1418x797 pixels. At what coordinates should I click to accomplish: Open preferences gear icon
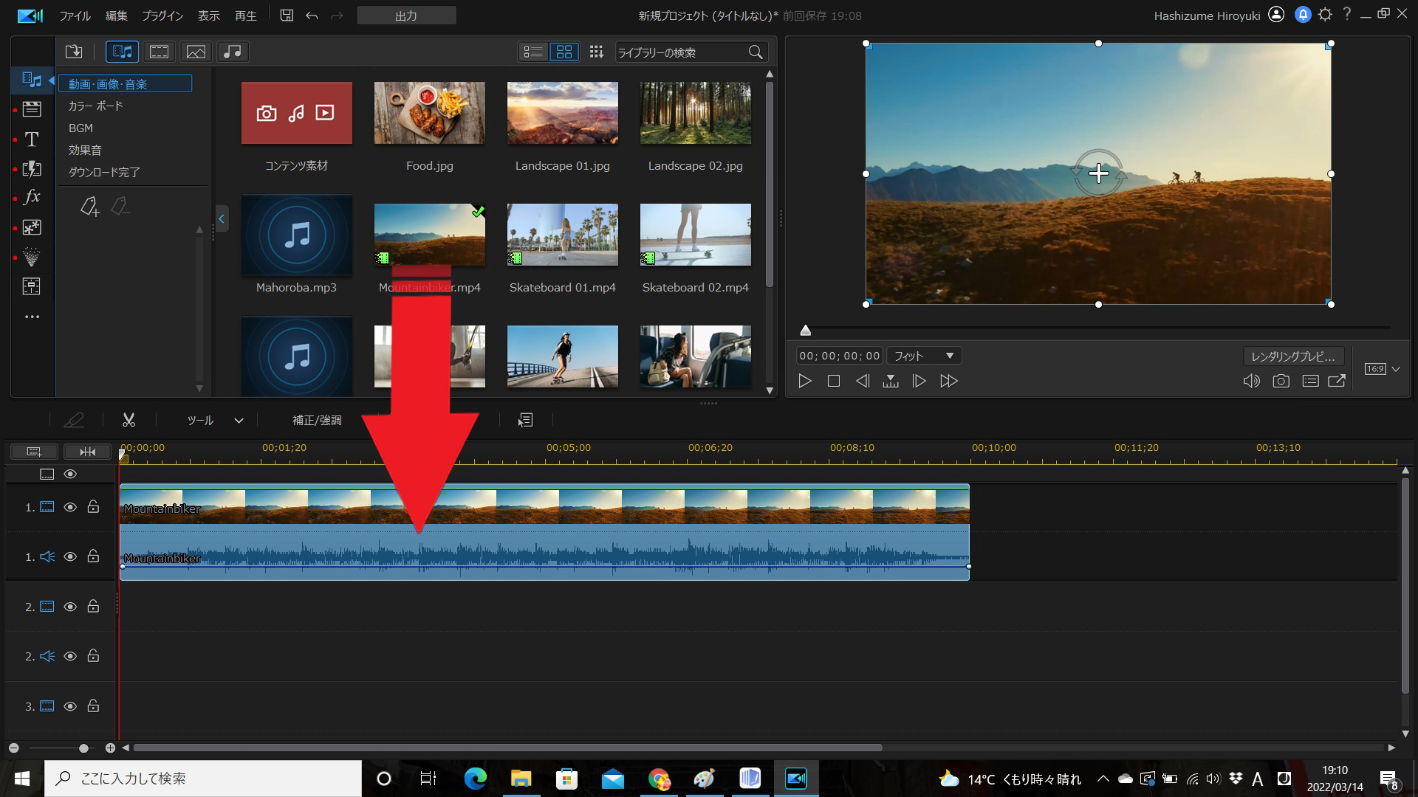coord(1325,15)
